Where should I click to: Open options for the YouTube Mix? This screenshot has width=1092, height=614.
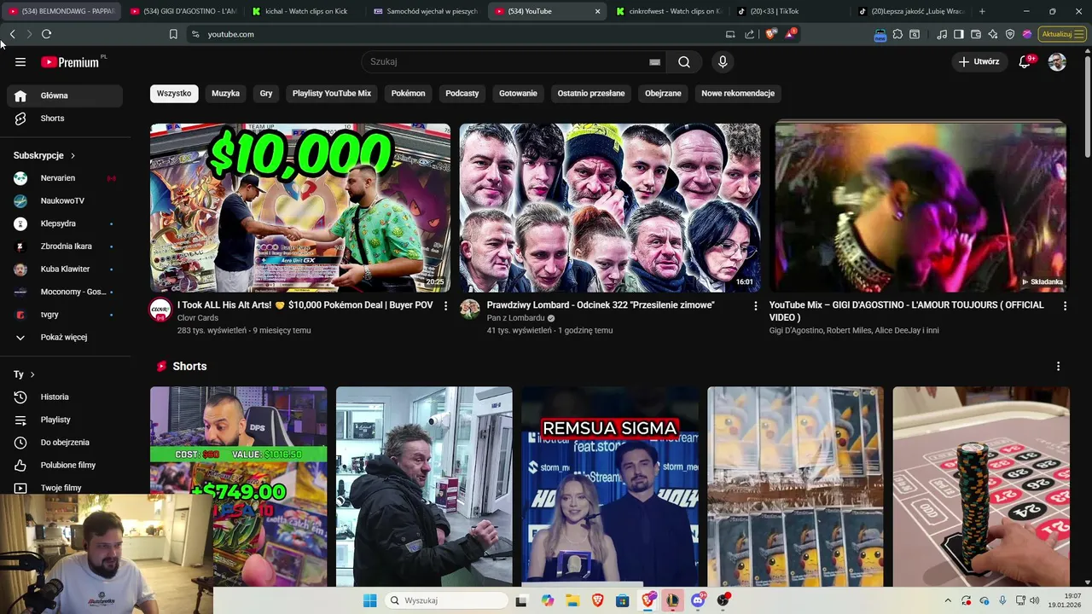click(x=1065, y=305)
